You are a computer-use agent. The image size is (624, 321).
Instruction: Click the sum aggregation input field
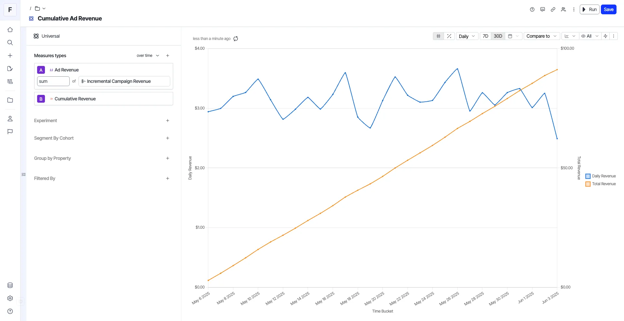53,81
